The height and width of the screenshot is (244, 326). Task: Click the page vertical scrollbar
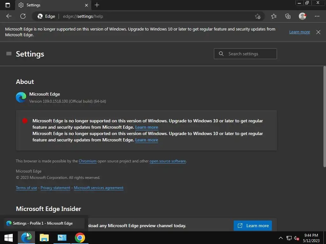coord(324,116)
